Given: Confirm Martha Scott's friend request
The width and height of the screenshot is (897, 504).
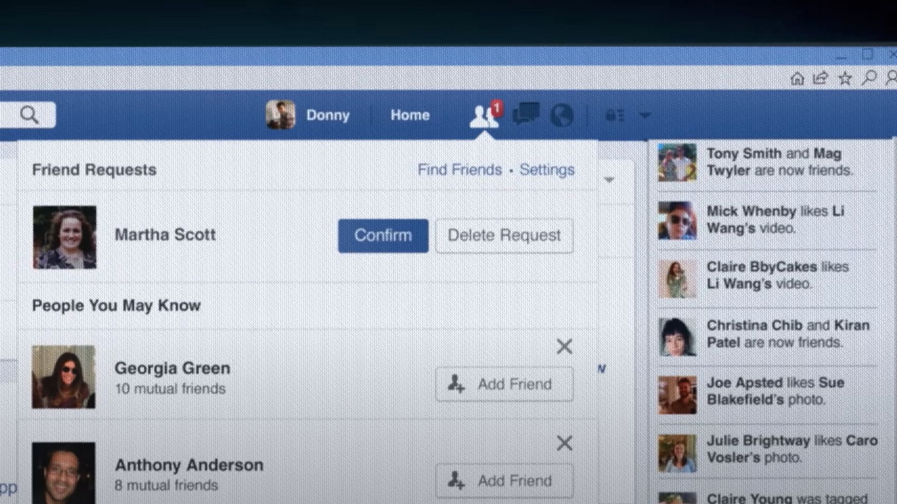Looking at the screenshot, I should (x=383, y=236).
